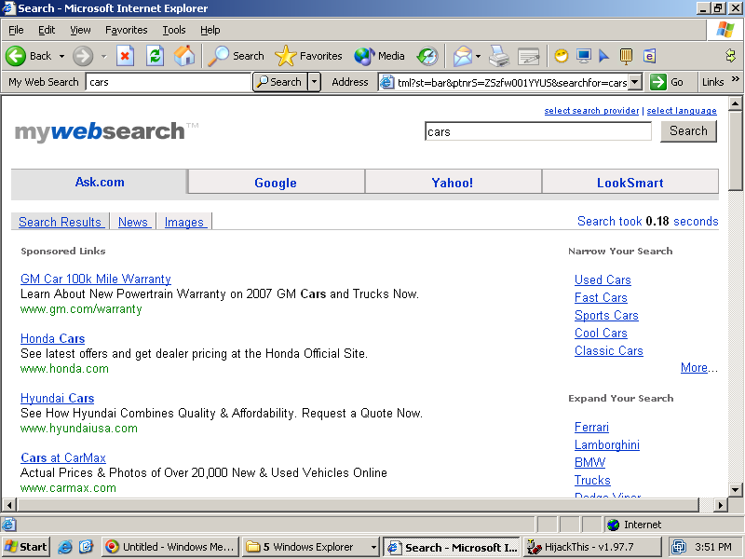Click the Back arrow icon
Screen dimensions: 745x559
pyautogui.click(x=16, y=56)
